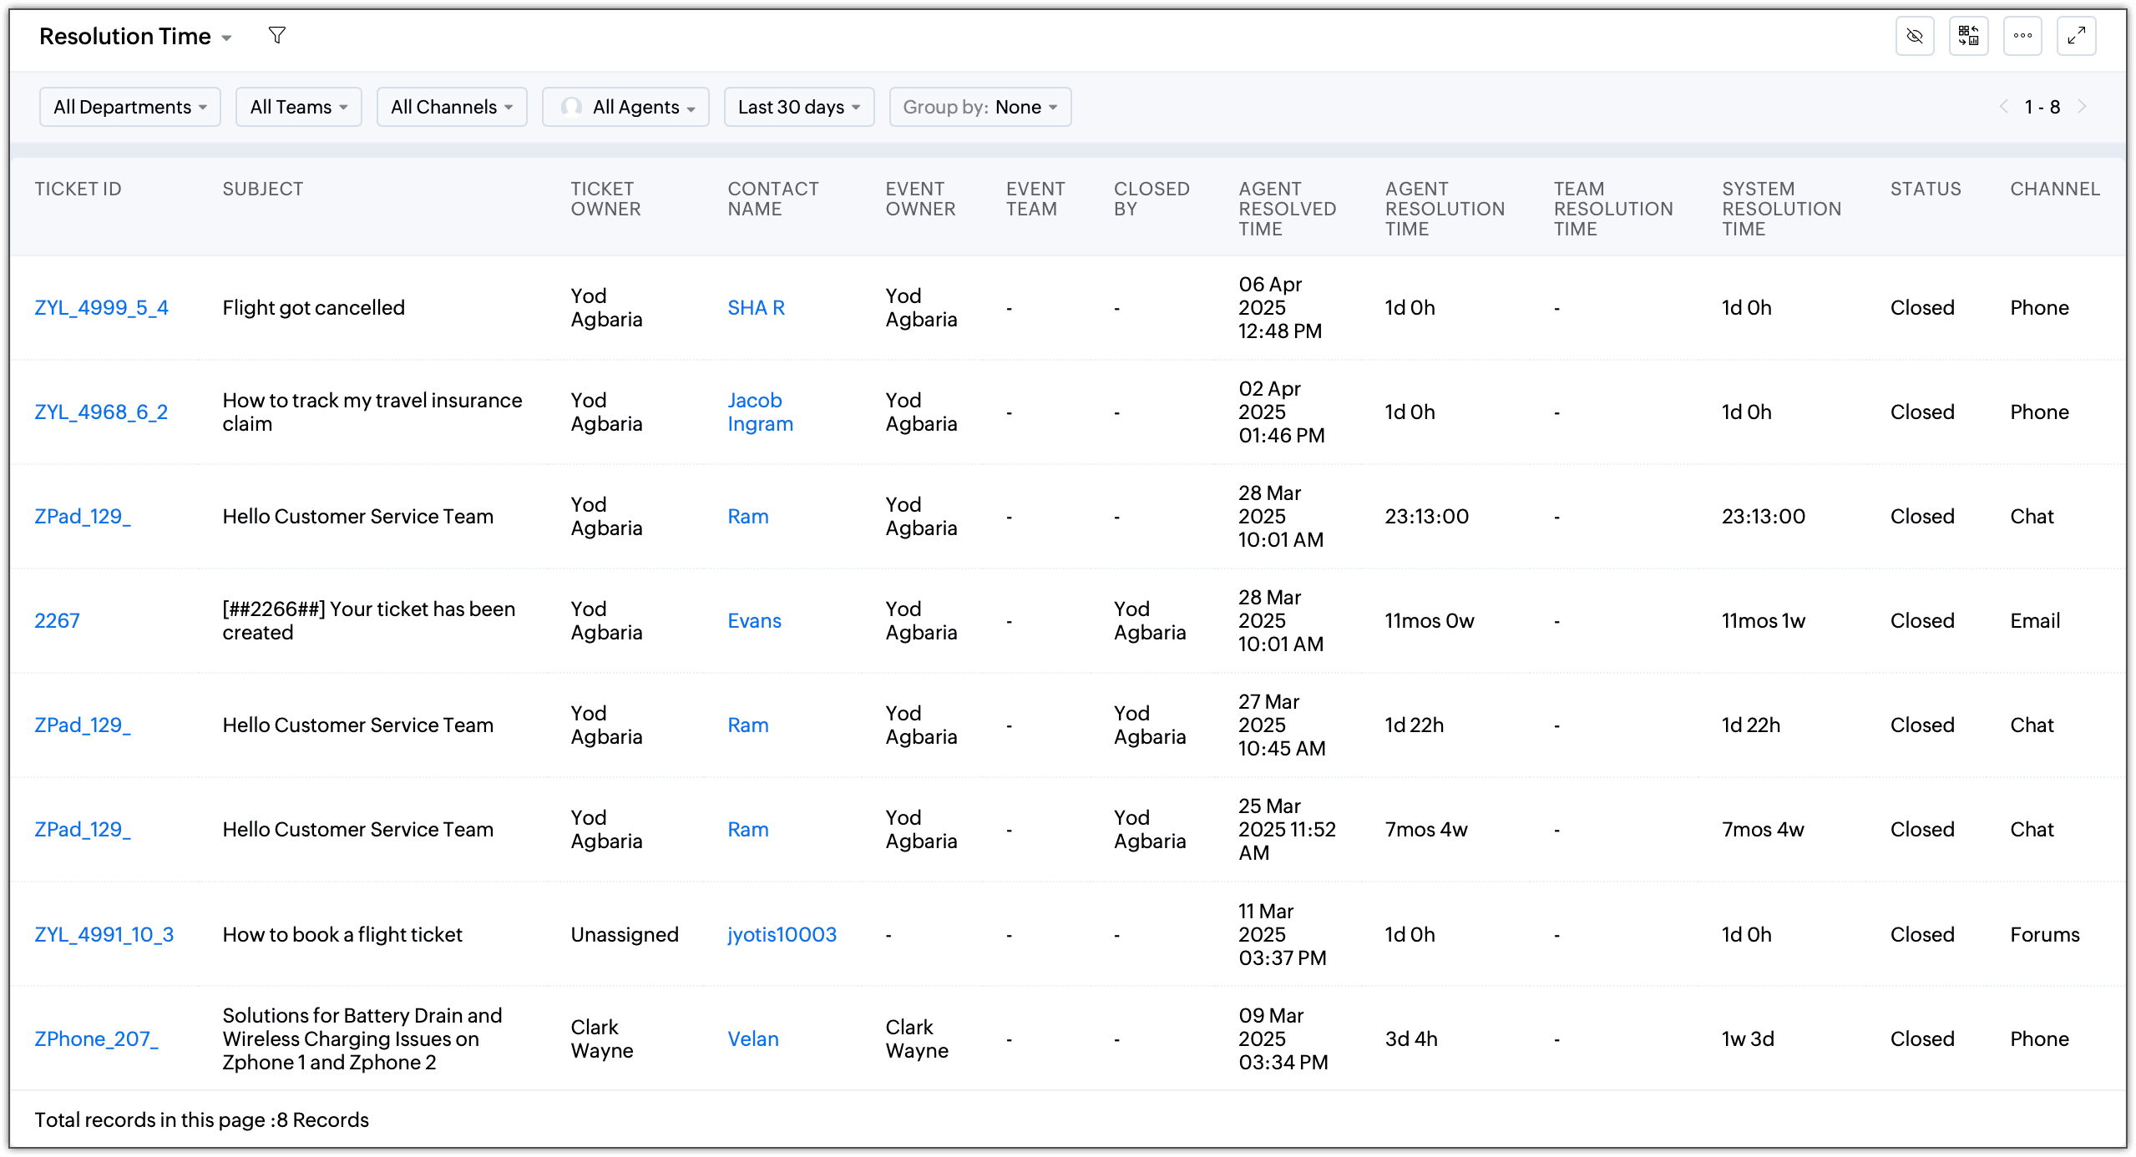Open the All Departments filter

pyautogui.click(x=129, y=107)
